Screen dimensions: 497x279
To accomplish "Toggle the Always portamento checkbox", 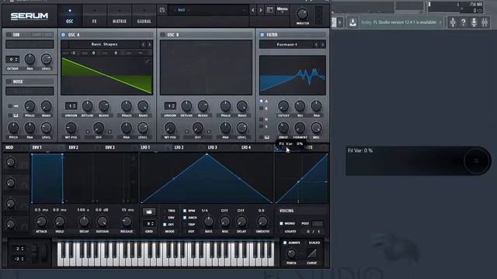I will click(x=285, y=243).
